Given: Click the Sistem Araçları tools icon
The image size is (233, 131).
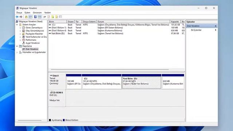Looking at the screenshot, I should coord(20,24).
